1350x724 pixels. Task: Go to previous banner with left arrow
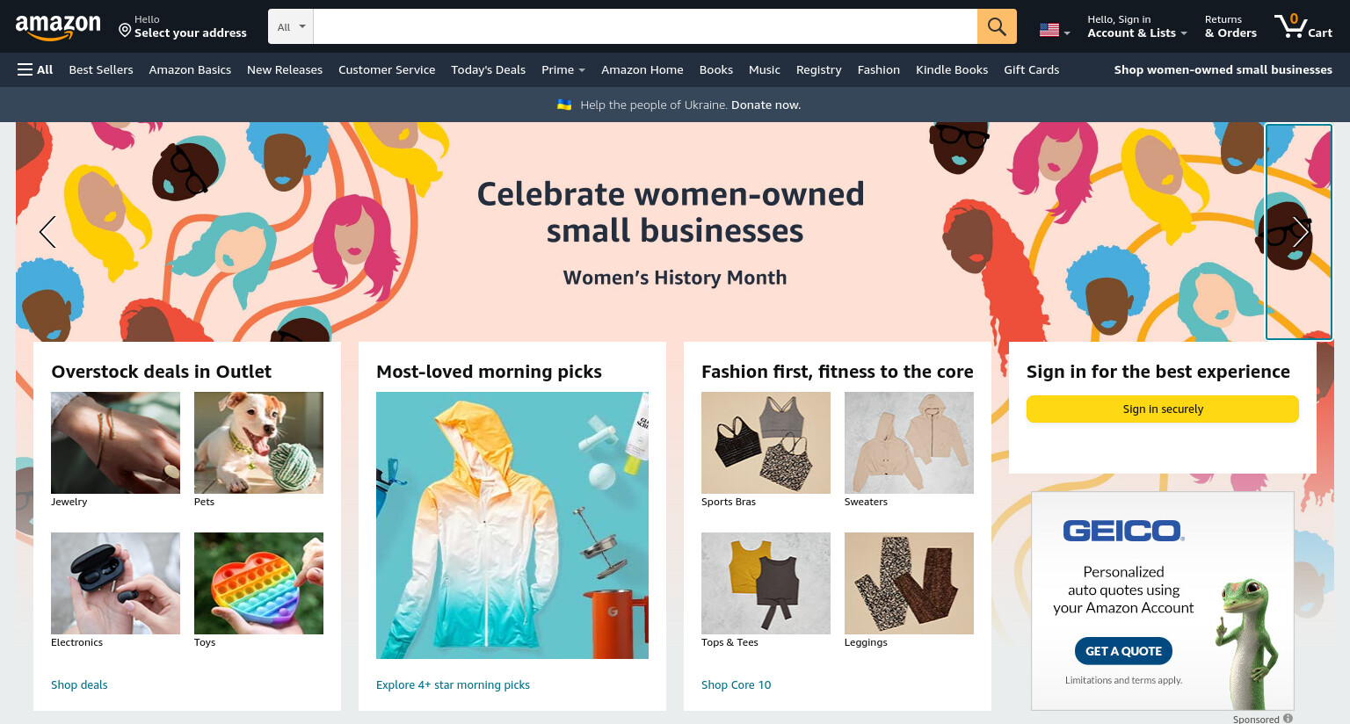coord(47,232)
